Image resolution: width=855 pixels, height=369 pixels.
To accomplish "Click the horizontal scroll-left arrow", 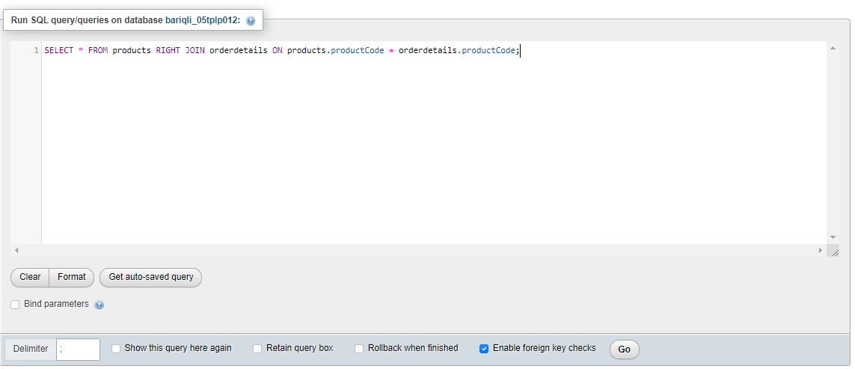I will click(16, 250).
